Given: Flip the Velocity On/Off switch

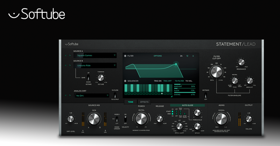Looking at the screenshot, I should point(125,119).
